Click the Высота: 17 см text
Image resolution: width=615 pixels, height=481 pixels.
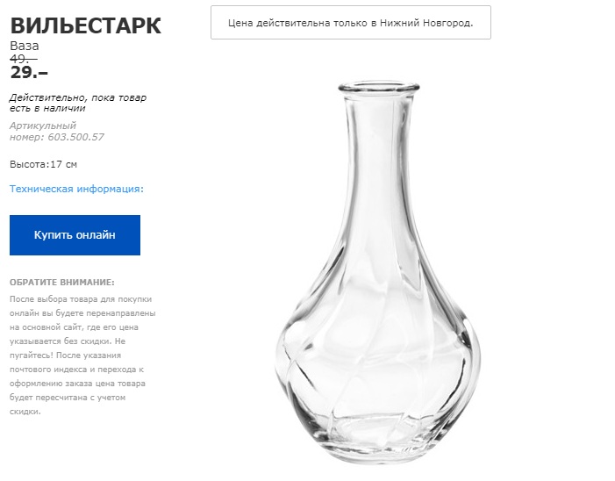click(43, 164)
